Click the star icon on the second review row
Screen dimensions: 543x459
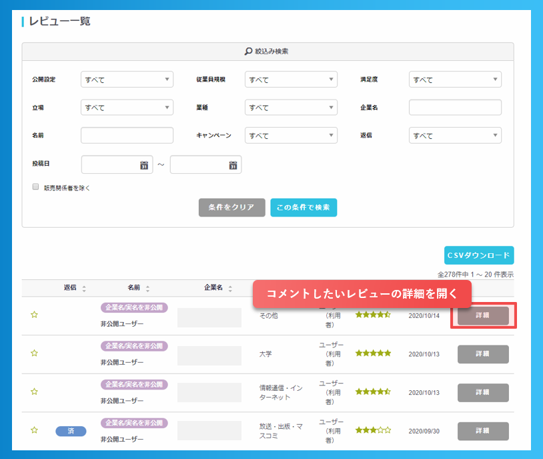(x=35, y=354)
